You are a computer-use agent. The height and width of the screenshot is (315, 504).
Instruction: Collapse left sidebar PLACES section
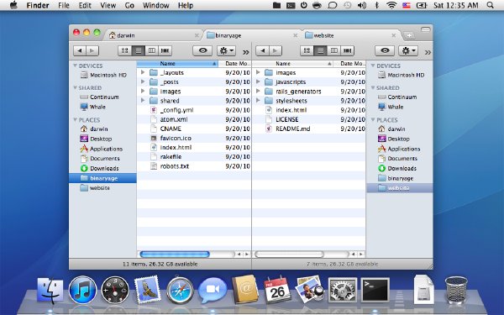[76, 119]
